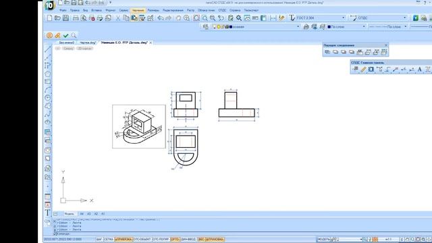Image resolution: width=432 pixels, height=243 pixels.
Task: Toggle ШТРИХОВКА hatch in status bar
Action: point(215,240)
